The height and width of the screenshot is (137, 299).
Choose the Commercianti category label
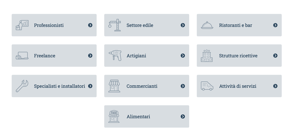pos(142,86)
